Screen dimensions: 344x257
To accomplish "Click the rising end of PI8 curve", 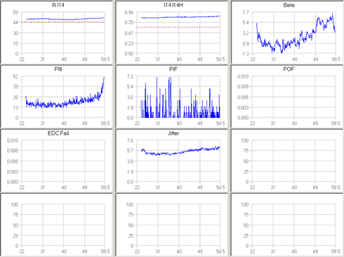I will 102,84.
